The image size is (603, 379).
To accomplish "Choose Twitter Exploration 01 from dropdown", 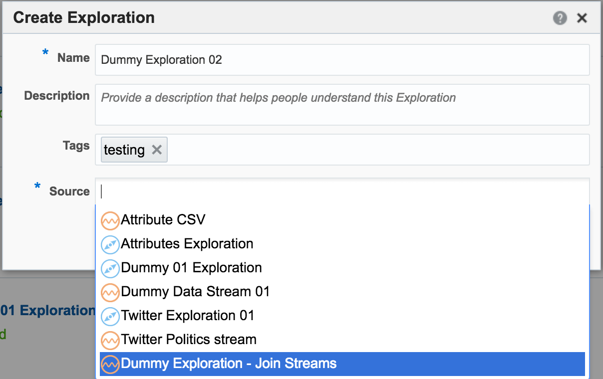I will (188, 316).
